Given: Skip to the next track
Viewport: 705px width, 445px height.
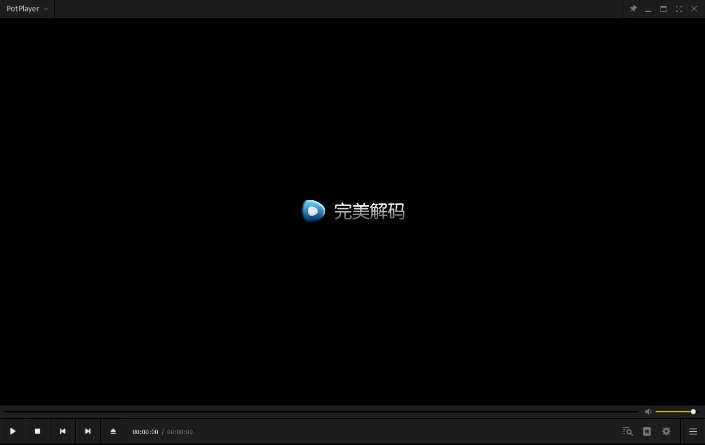Looking at the screenshot, I should tap(88, 431).
